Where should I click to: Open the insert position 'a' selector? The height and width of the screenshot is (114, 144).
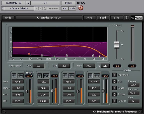pos(28,3)
